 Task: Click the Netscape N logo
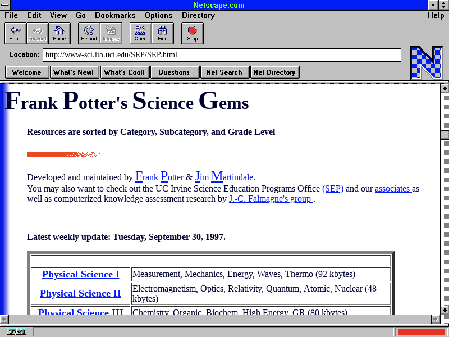(x=426, y=62)
